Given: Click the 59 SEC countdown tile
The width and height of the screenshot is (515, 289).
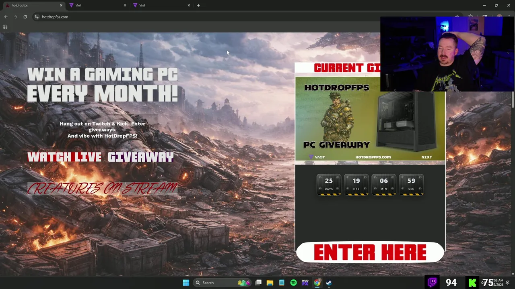Looking at the screenshot, I should pos(411,185).
